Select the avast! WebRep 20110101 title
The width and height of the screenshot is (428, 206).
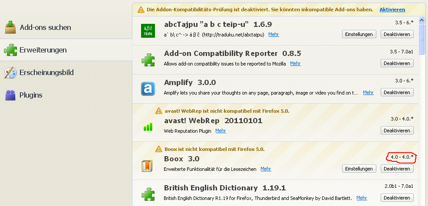point(213,121)
